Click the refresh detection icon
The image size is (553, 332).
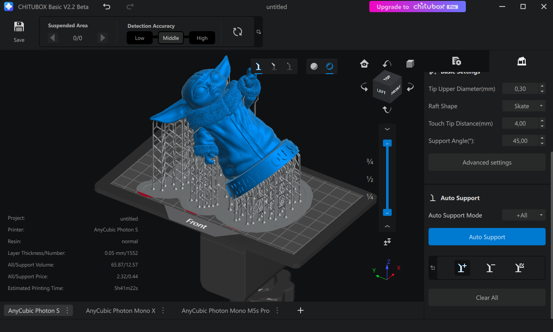pos(238,32)
